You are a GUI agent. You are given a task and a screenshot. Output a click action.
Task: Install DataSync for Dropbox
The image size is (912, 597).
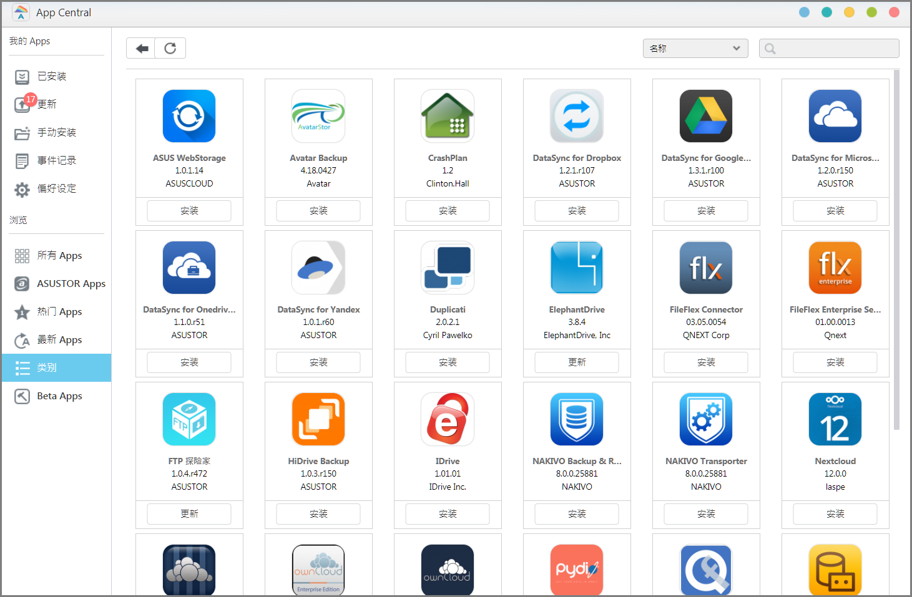[577, 211]
